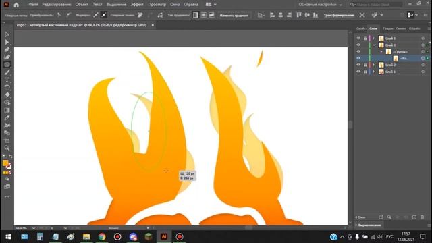Hide the Группа sublayer with eye icon
The image size is (432, 243).
click(x=358, y=51)
